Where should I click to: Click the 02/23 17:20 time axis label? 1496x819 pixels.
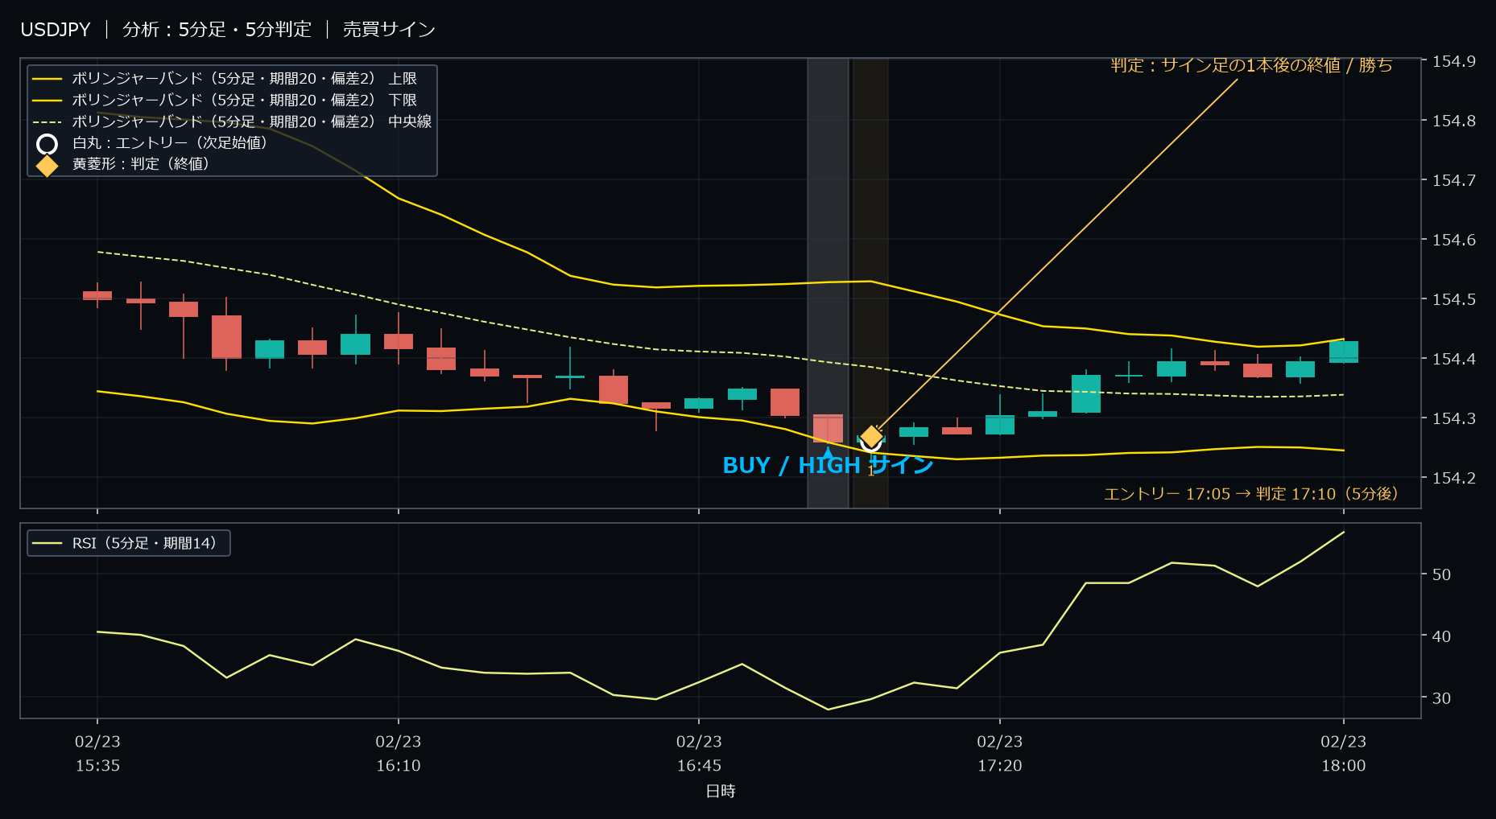1000,754
